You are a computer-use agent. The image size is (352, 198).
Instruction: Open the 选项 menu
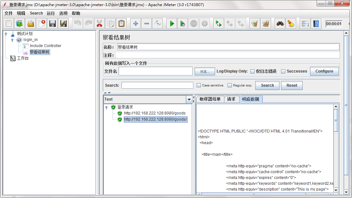(x=63, y=13)
